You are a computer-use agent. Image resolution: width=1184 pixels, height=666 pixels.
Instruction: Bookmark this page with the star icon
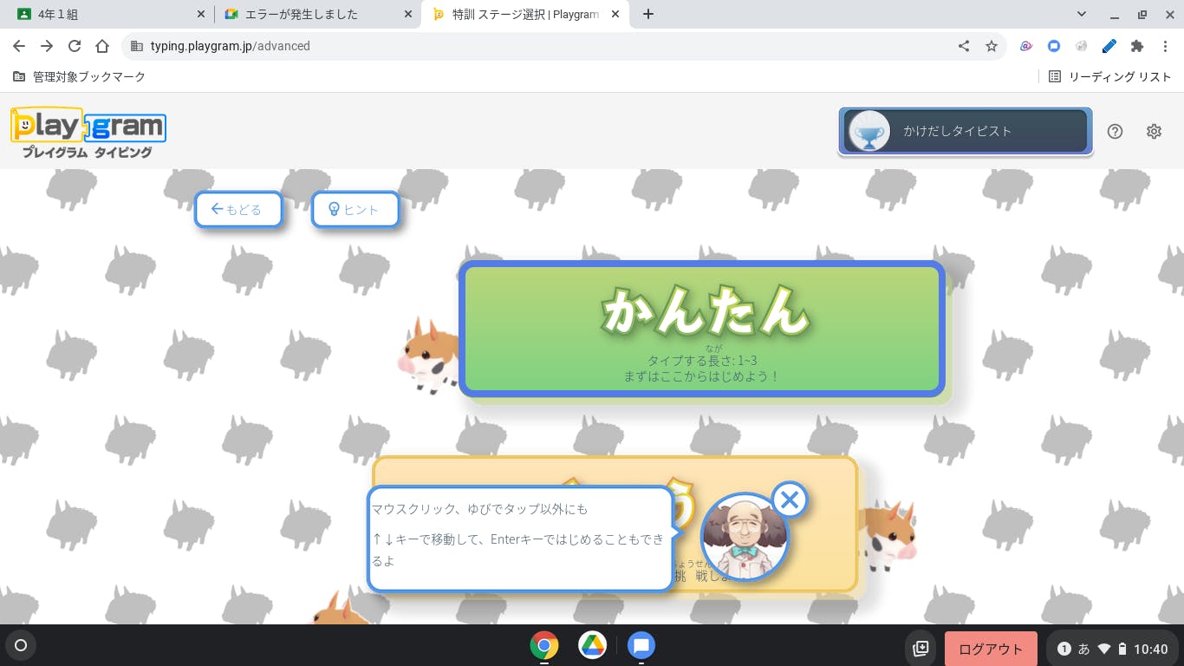point(992,46)
